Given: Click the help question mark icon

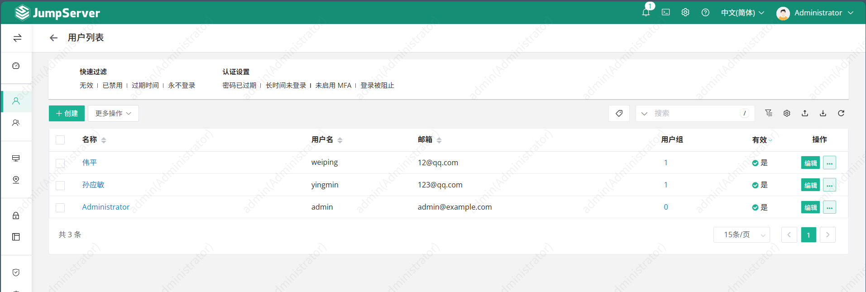Looking at the screenshot, I should point(705,13).
